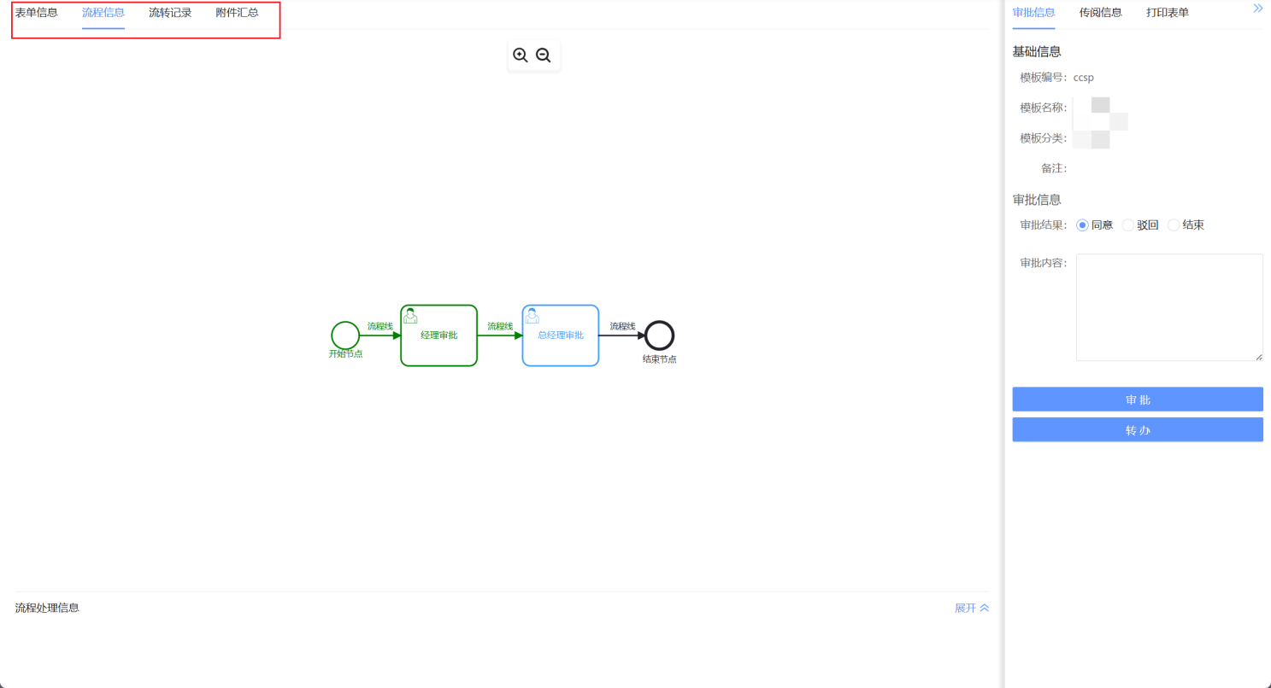Screen dimensions: 1271x688
Task: Choose the 驳回 reject option
Action: click(1127, 224)
